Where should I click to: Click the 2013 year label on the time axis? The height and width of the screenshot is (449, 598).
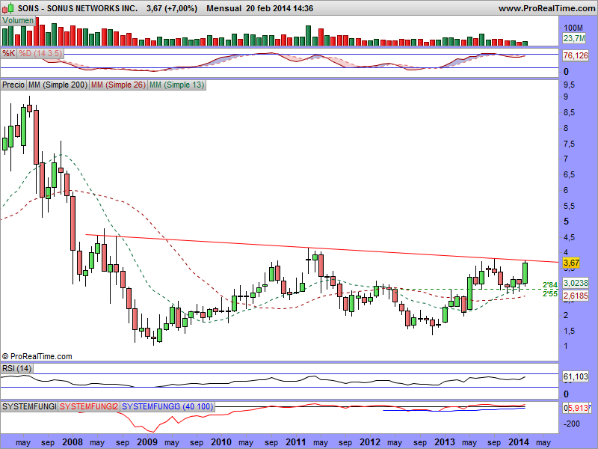coord(445,442)
